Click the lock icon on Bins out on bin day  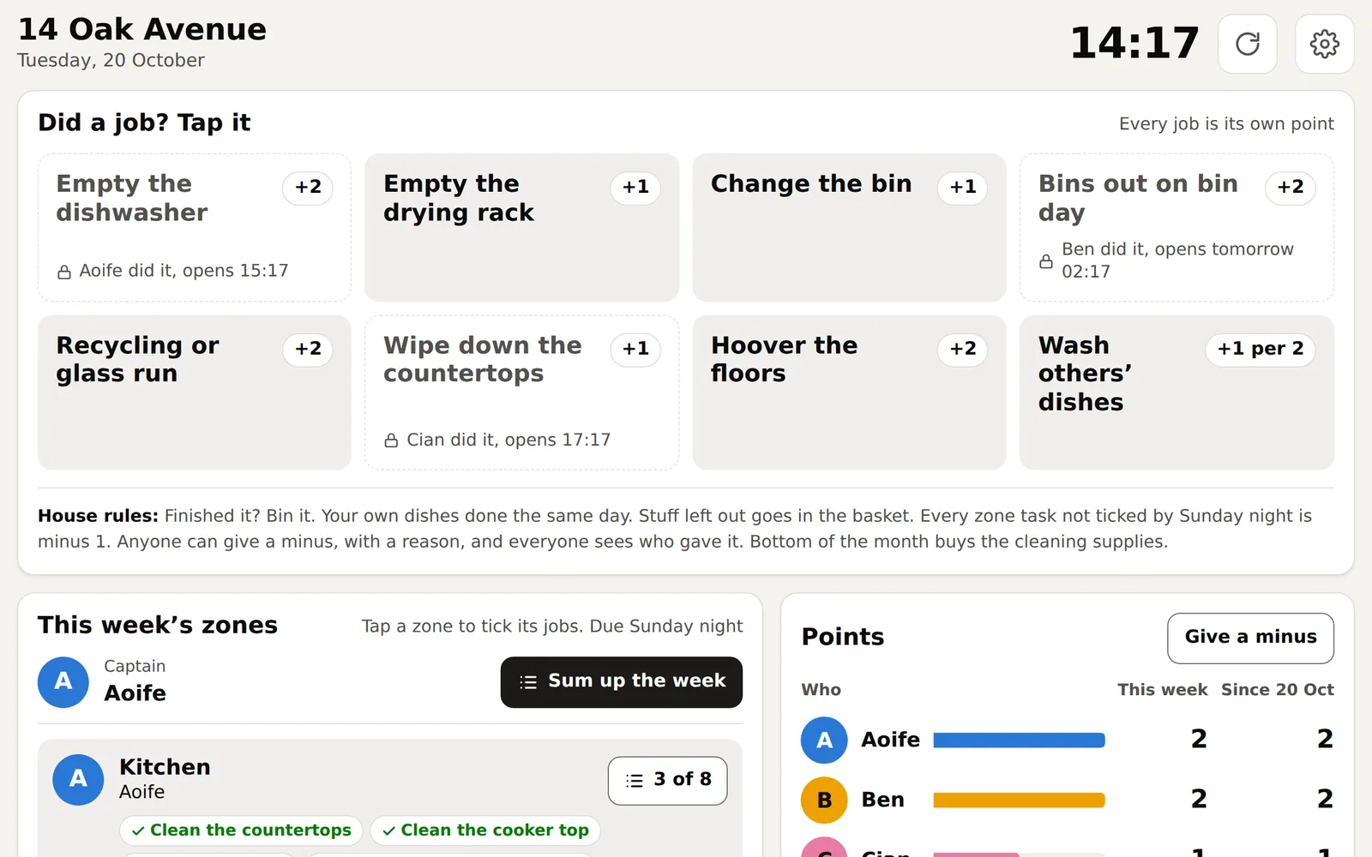(1046, 261)
